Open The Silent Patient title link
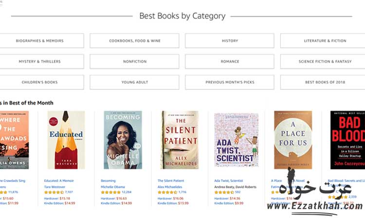This screenshot has width=365, height=219. coord(171,181)
